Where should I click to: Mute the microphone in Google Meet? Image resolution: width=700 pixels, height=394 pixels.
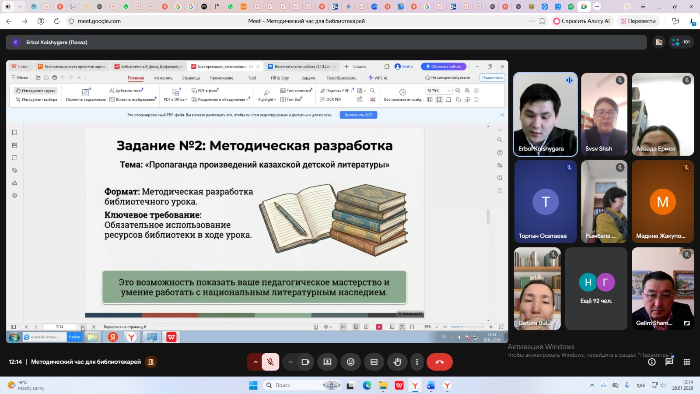point(270,362)
